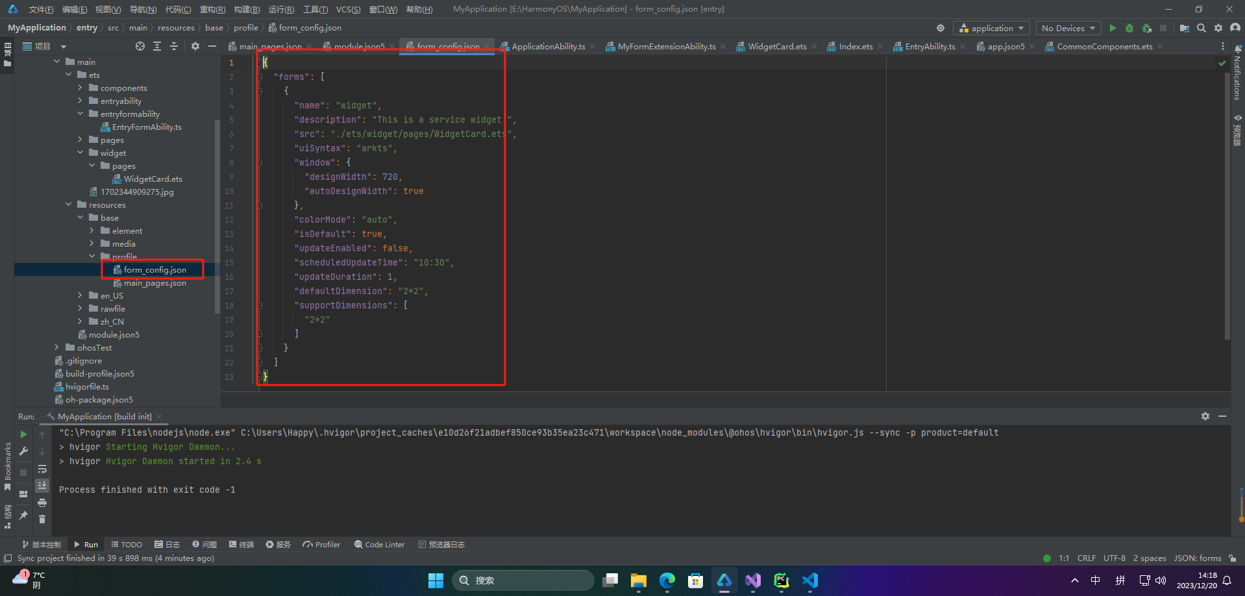Click the entry breadcrumb in navigation bar
The height and width of the screenshot is (596, 1245).
(87, 28)
